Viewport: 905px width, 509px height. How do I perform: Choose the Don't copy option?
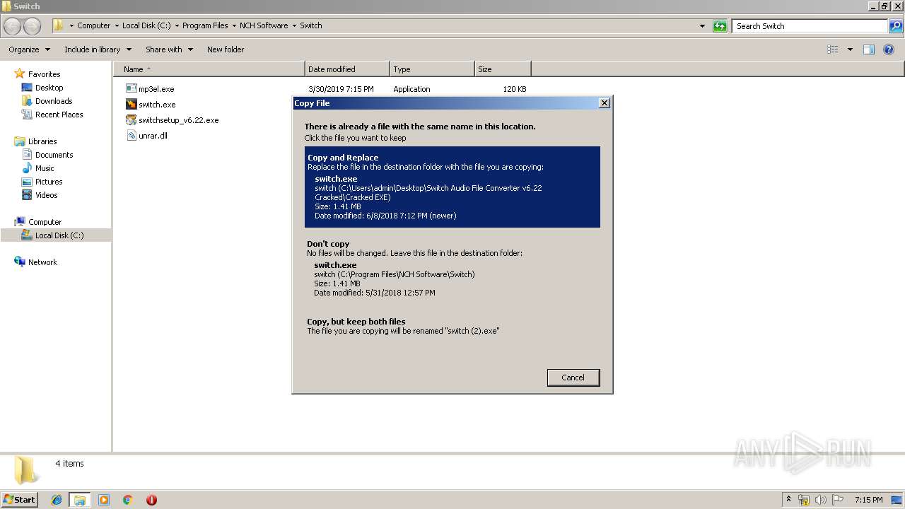point(452,268)
